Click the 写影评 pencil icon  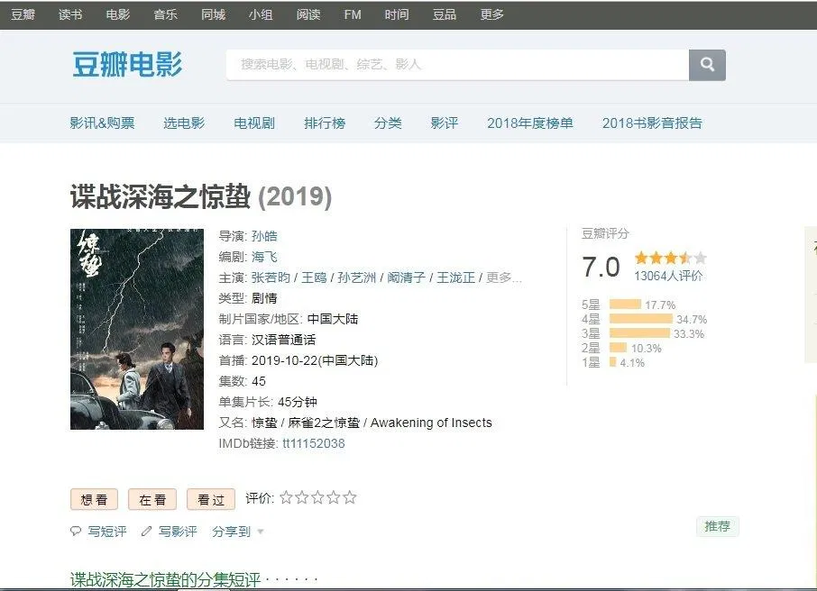tap(147, 532)
